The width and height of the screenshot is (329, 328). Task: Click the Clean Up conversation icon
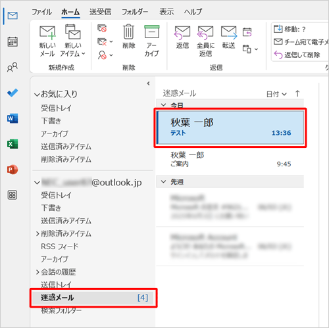point(102,41)
